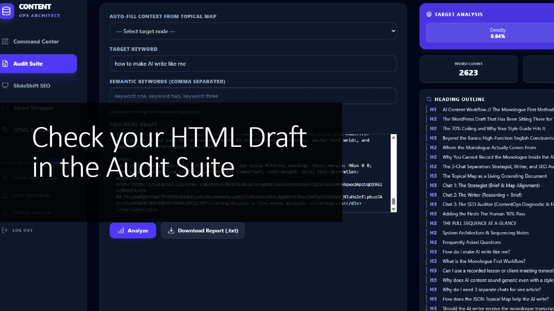Select 'Adding the Flesh' H2 heading
554x311 pixels.
click(490, 214)
